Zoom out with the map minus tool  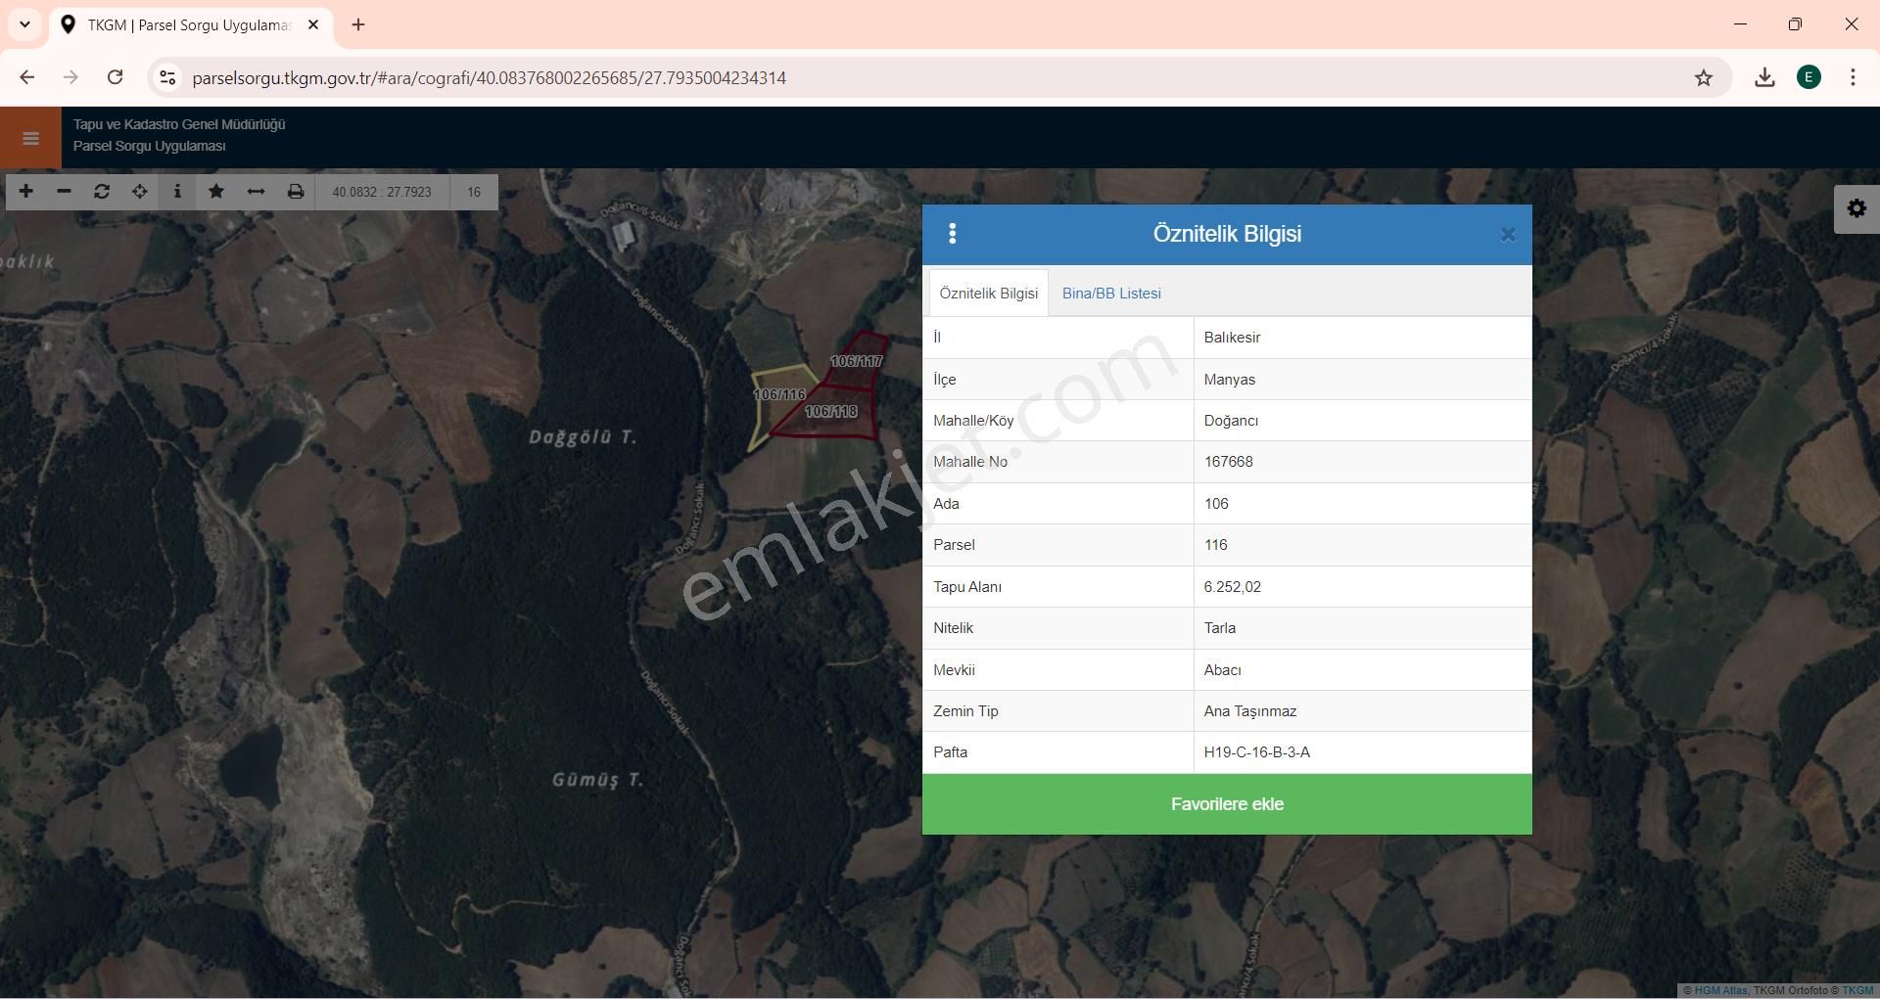click(x=64, y=192)
